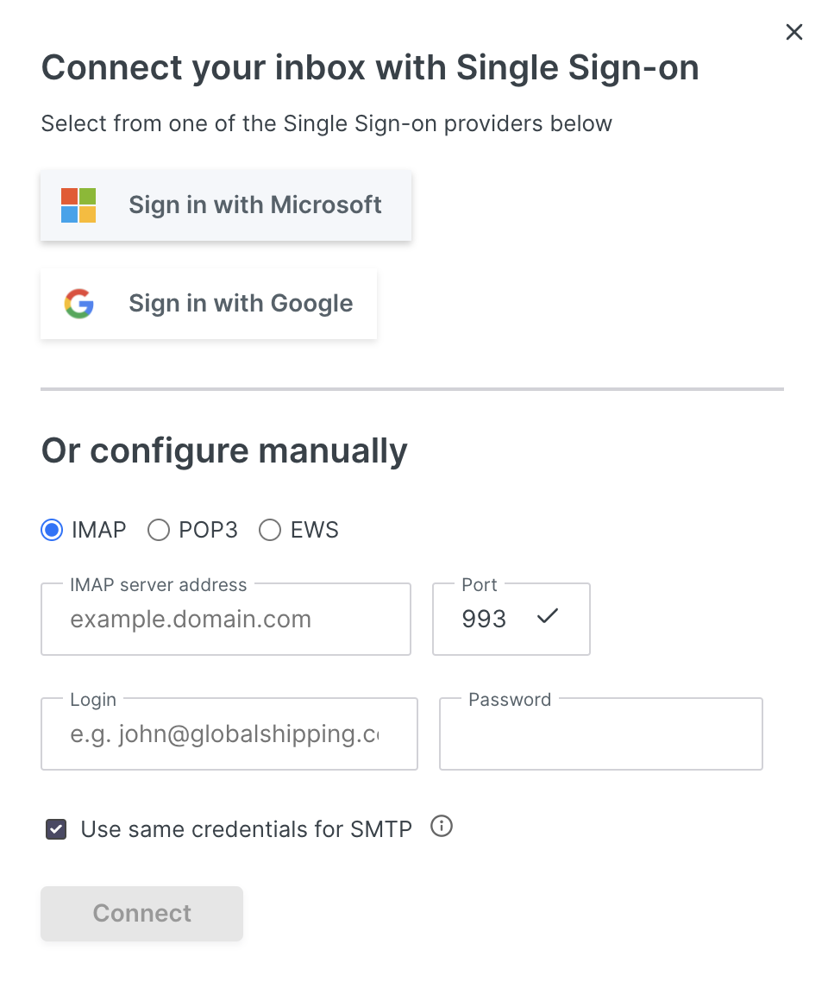The image size is (828, 982).
Task: Click the 'Use same credentials for SMTP' label
Action: point(246,830)
